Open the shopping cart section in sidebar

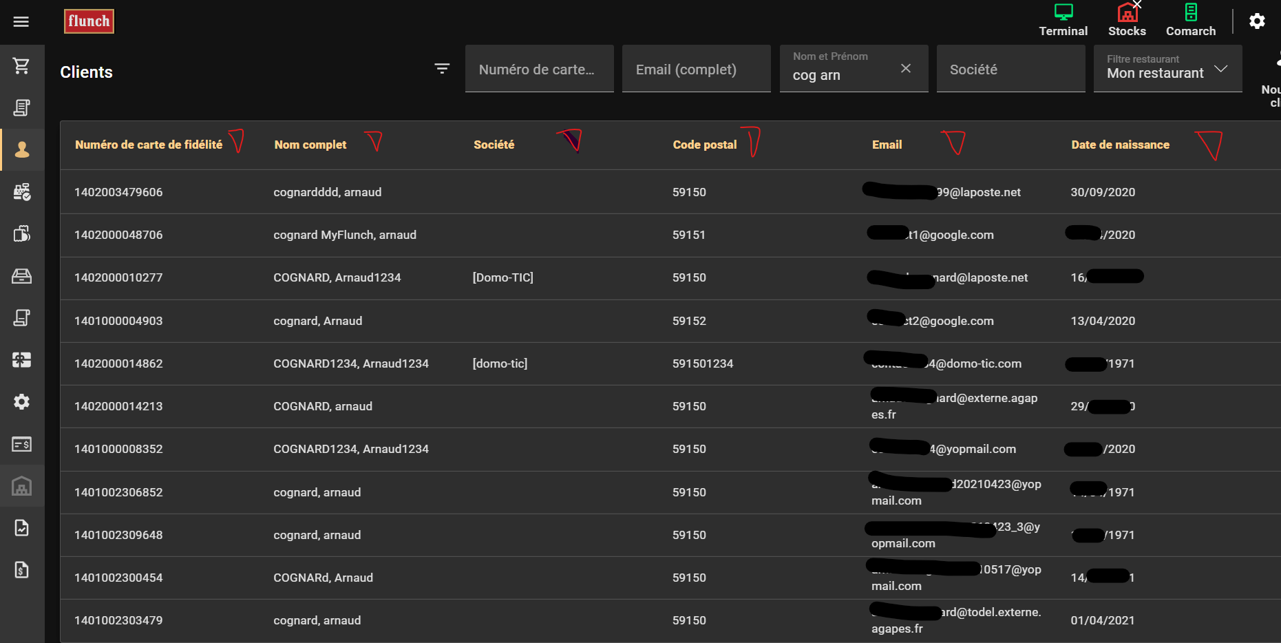coord(21,66)
